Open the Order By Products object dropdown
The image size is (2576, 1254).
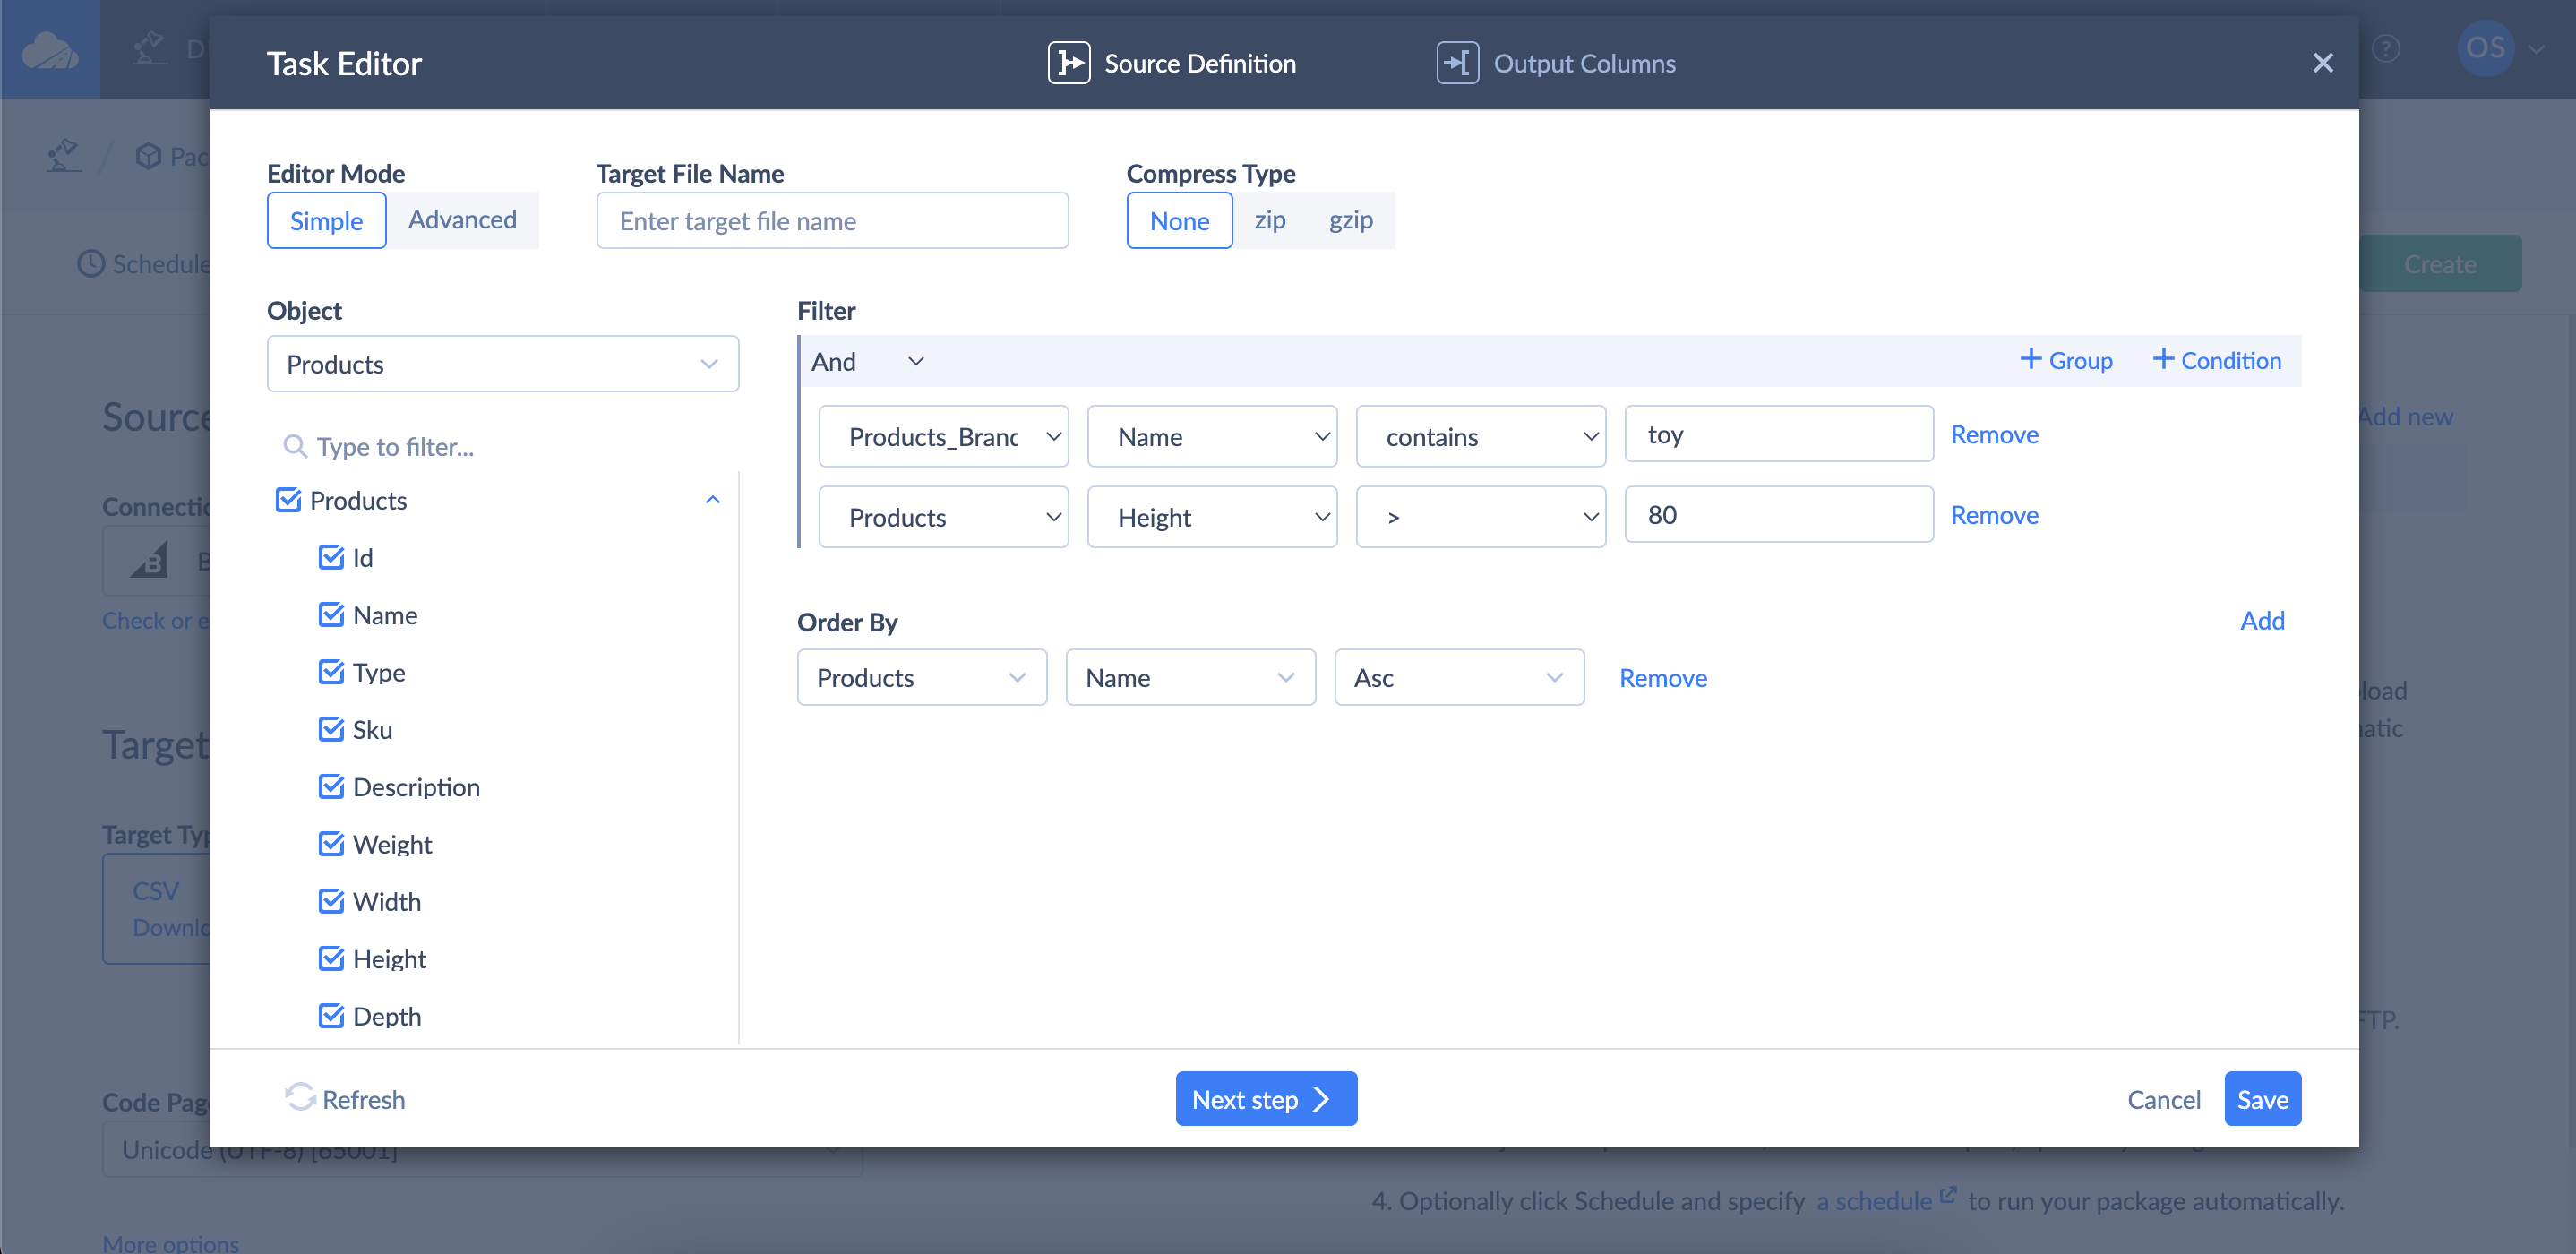[922, 677]
